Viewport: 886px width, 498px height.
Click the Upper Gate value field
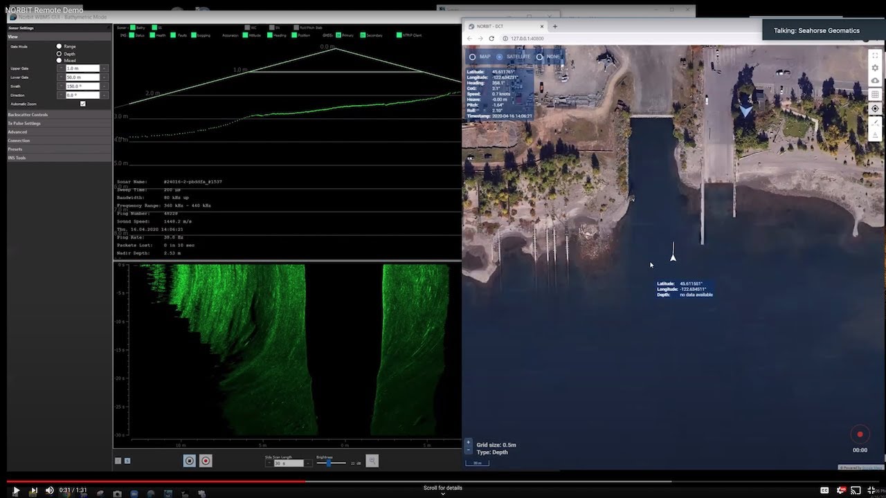82,68
